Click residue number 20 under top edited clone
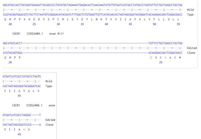 (x=10, y=62)
